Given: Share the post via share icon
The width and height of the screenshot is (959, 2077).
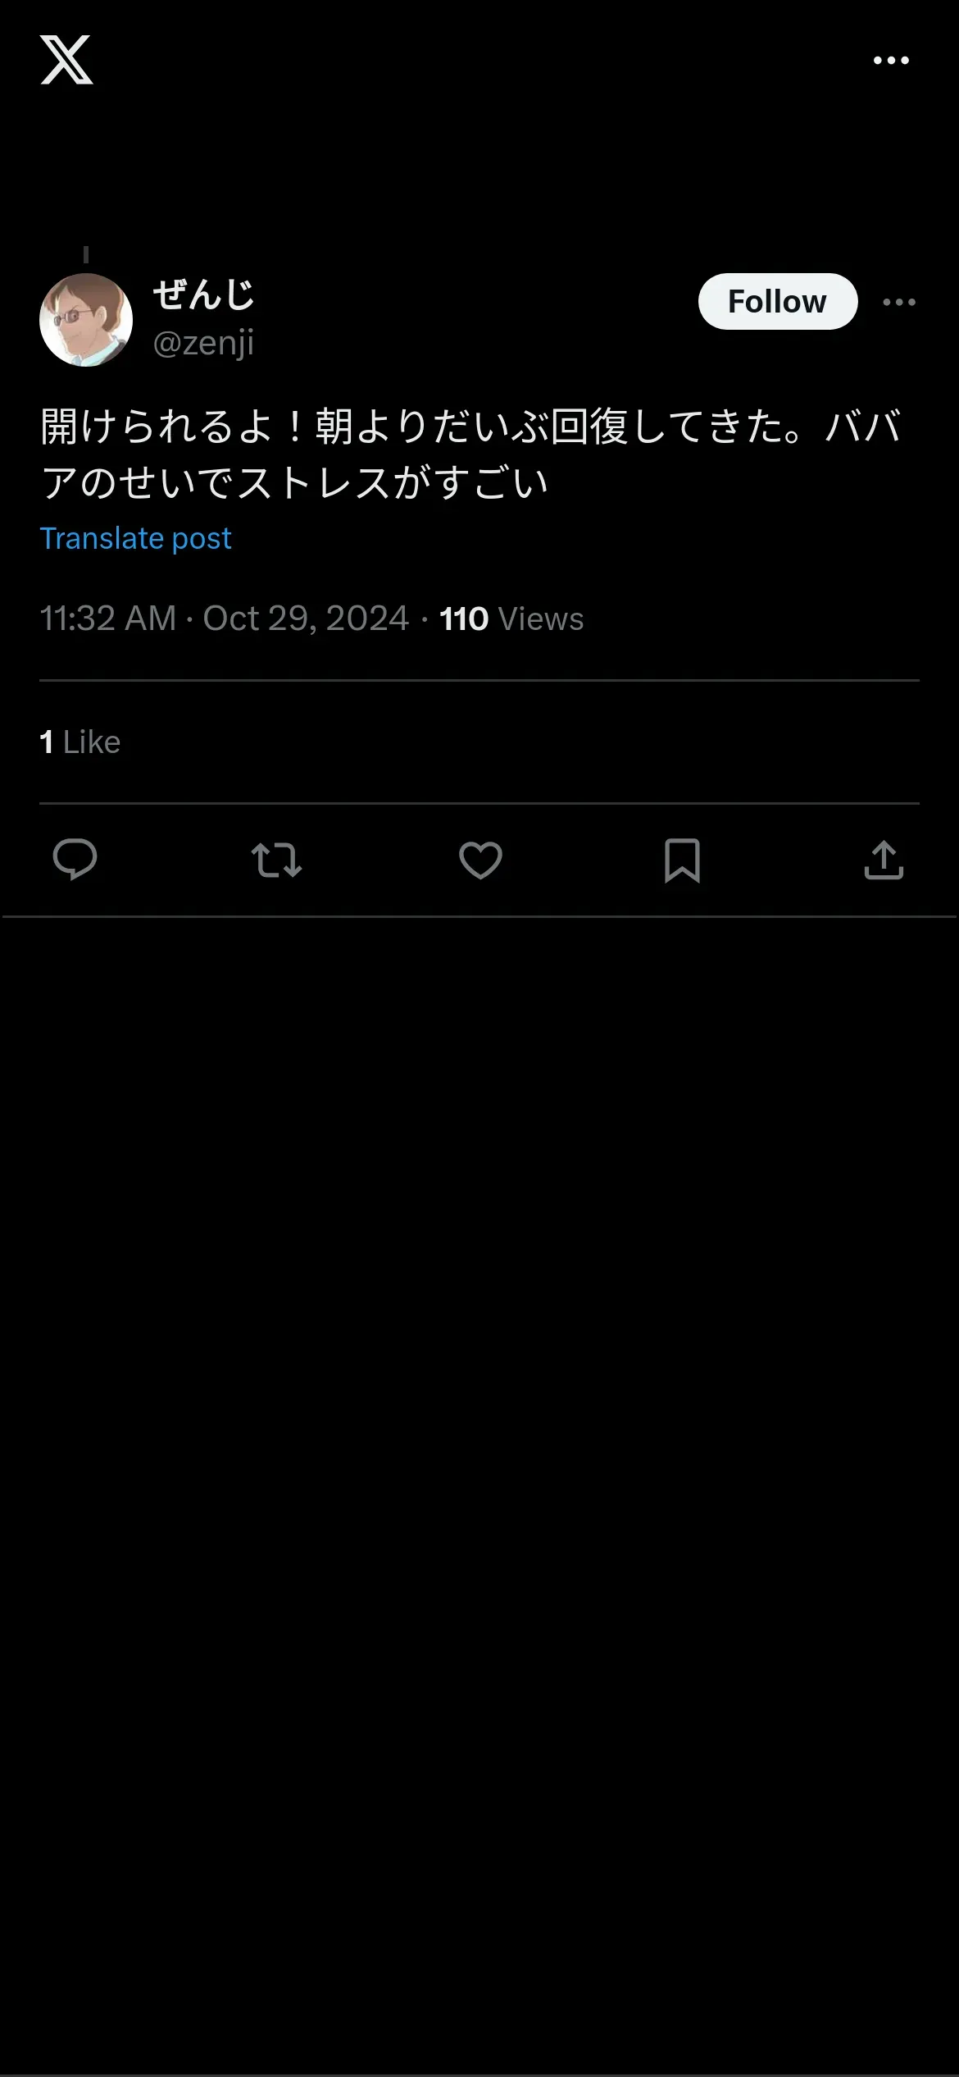Looking at the screenshot, I should point(884,860).
